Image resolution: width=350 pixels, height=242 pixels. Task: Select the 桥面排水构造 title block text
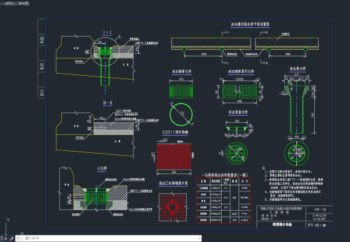tap(282, 224)
